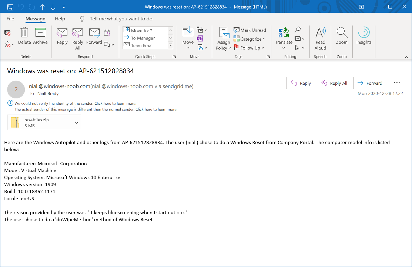The image size is (412, 267).
Task: Start Read Aloud speech
Action: point(320,38)
